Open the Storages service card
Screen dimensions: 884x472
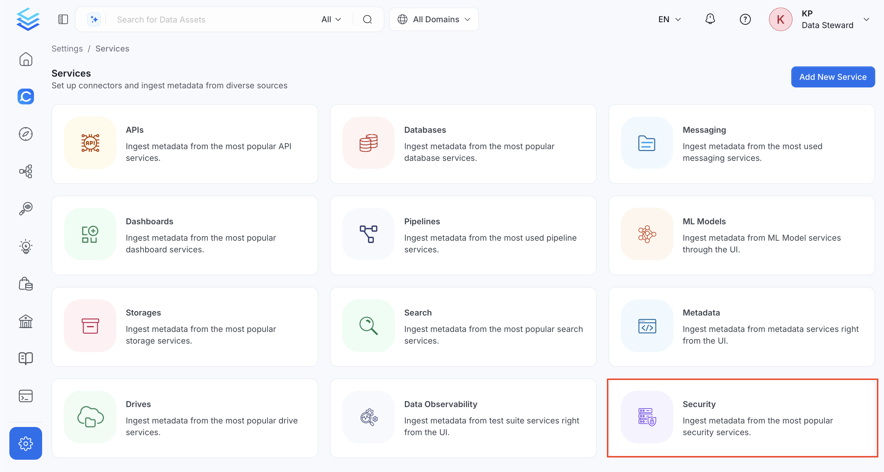(x=185, y=327)
